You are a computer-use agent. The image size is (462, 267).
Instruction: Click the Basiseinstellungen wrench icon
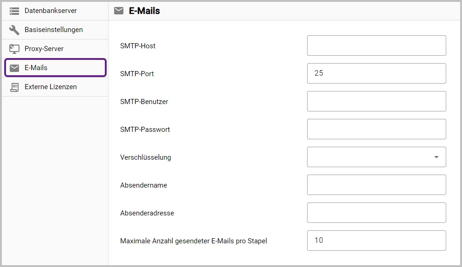[14, 30]
